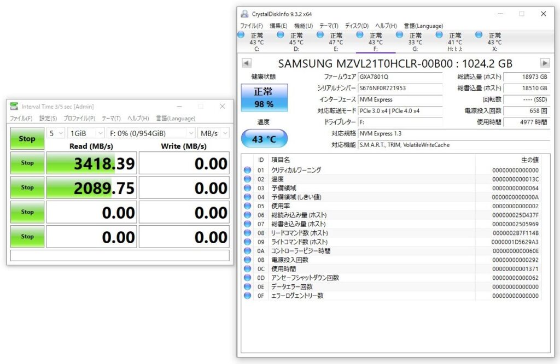Go to next disk with right arrow
Image resolution: width=560 pixels, height=364 pixels.
[x=545, y=63]
